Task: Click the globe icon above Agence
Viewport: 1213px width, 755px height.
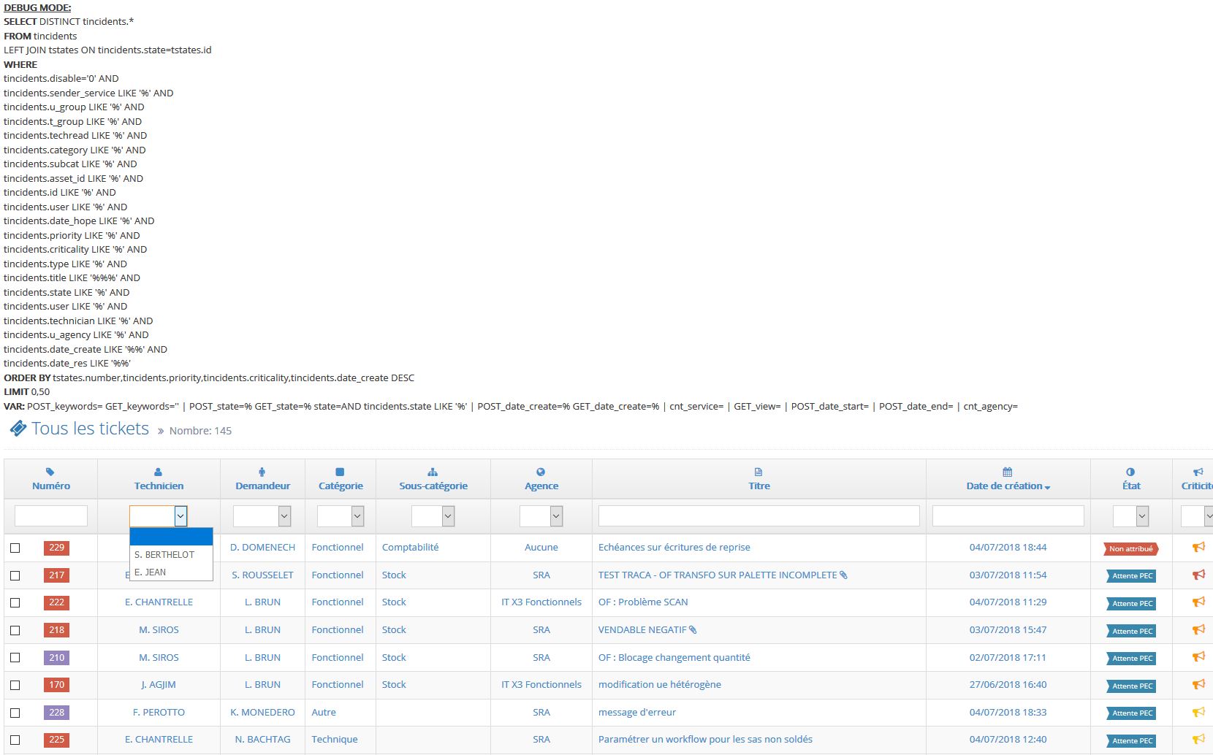Action: point(541,472)
